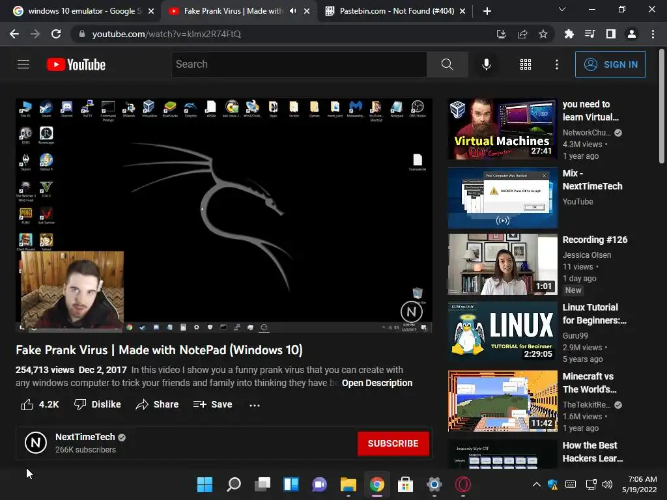Open more actions ellipsis below video
The height and width of the screenshot is (500, 667).
[x=255, y=405]
